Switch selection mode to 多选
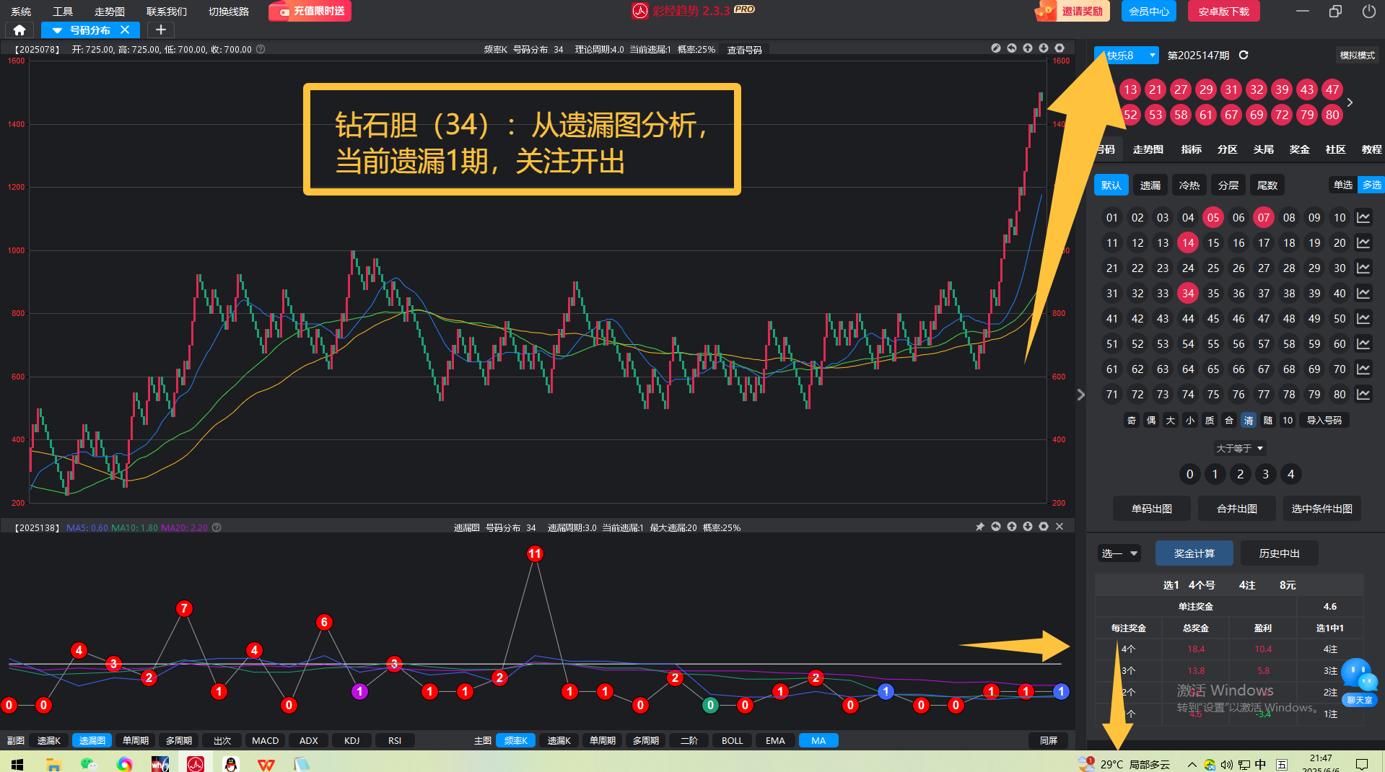The image size is (1385, 772). point(1371,185)
